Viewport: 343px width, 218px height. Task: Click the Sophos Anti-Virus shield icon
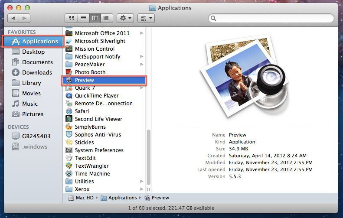click(69, 135)
